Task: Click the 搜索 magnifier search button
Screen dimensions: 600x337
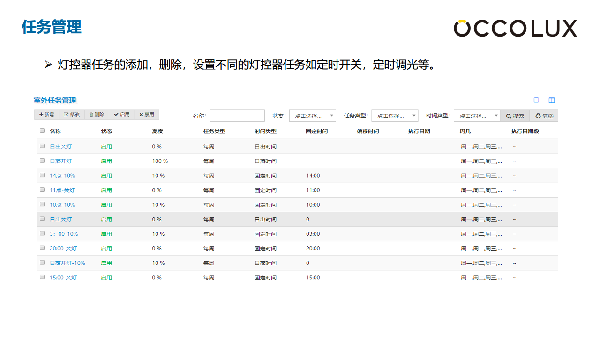Action: tap(515, 116)
